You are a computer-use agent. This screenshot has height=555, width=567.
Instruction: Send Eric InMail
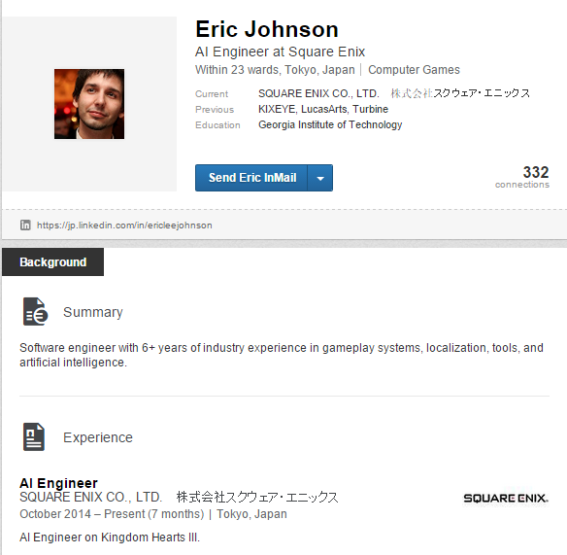(251, 178)
